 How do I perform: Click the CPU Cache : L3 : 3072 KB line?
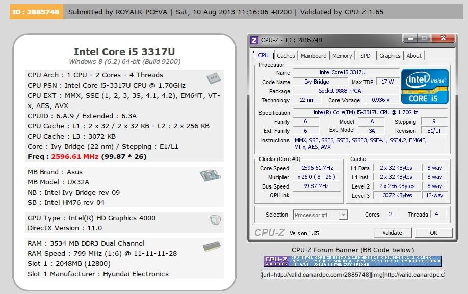click(72, 136)
